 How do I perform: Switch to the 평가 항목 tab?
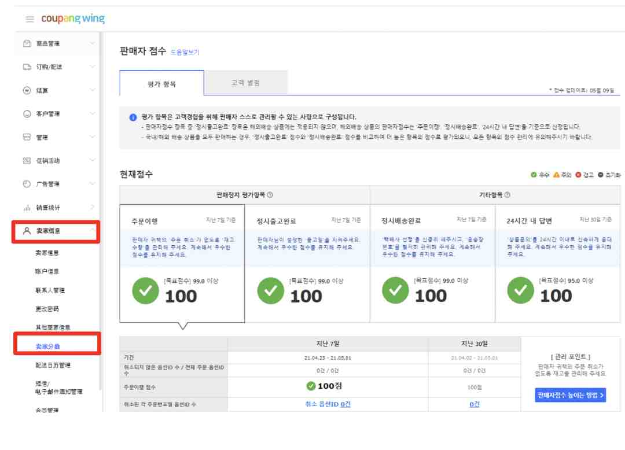[x=162, y=83]
